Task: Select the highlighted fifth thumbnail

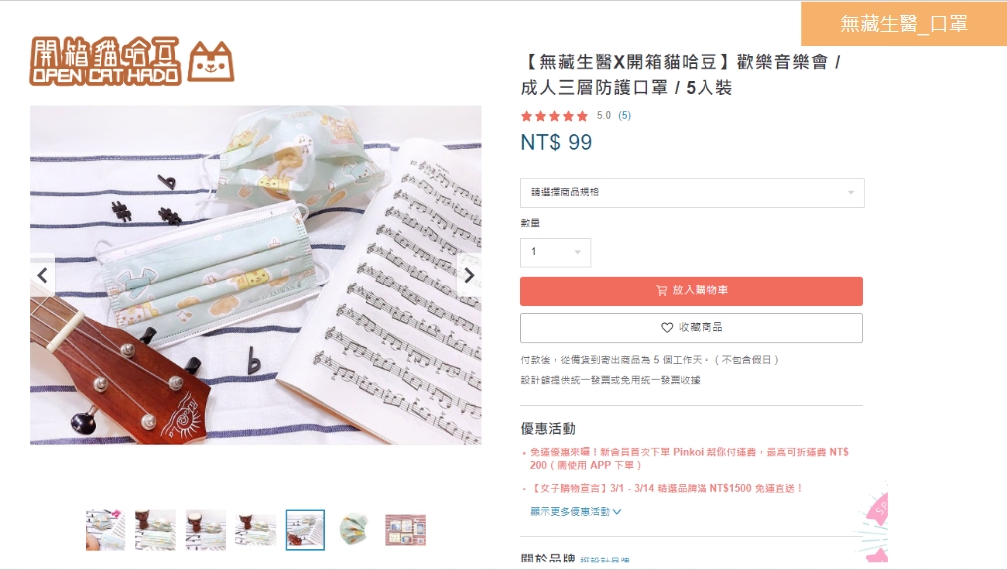Action: pos(305,530)
